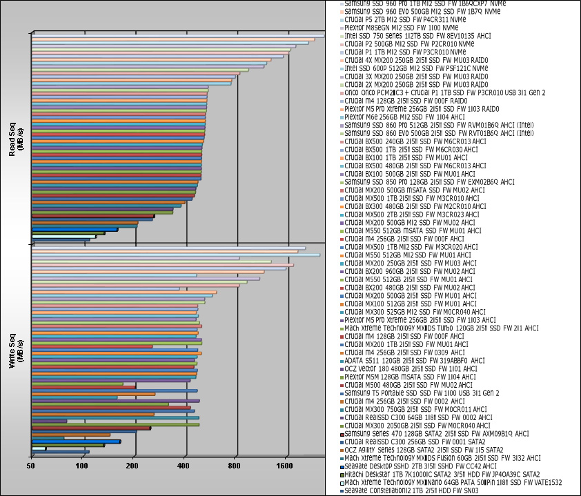581x496 pixels.
Task: Click the 200 tick label on the horizontal axis
Action: point(132,466)
